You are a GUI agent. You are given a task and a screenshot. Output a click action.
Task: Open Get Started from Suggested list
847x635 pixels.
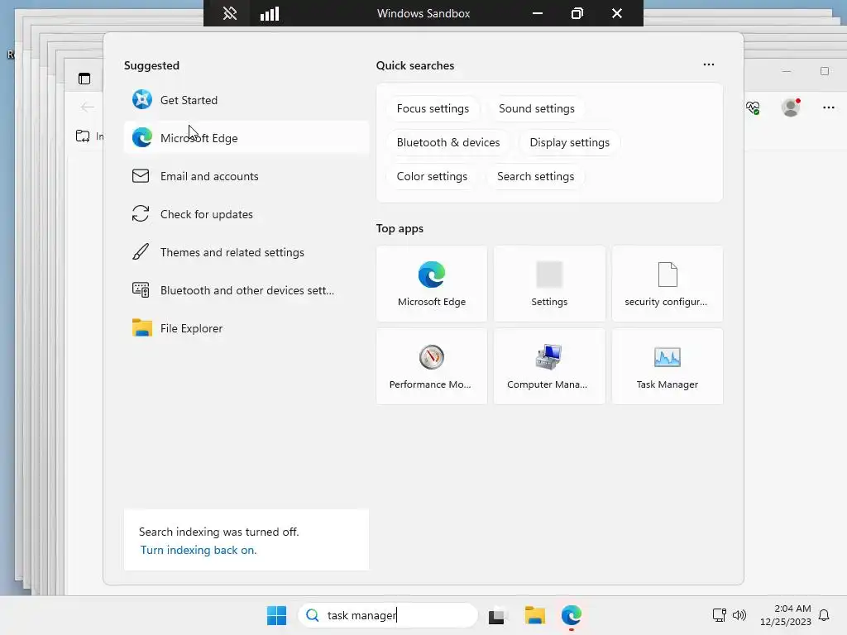coord(246,100)
